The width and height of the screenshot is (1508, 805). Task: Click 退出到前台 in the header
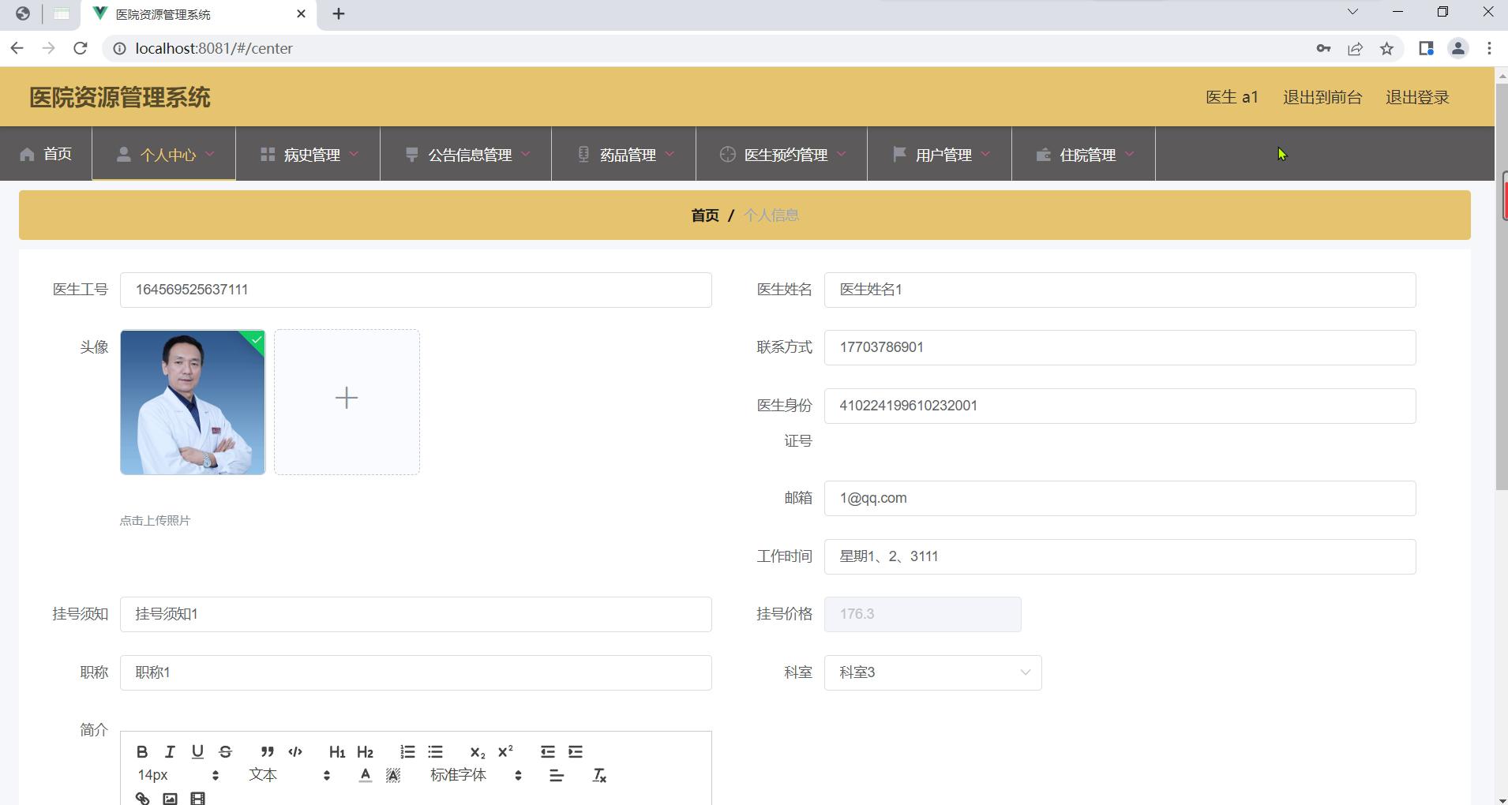pos(1322,97)
